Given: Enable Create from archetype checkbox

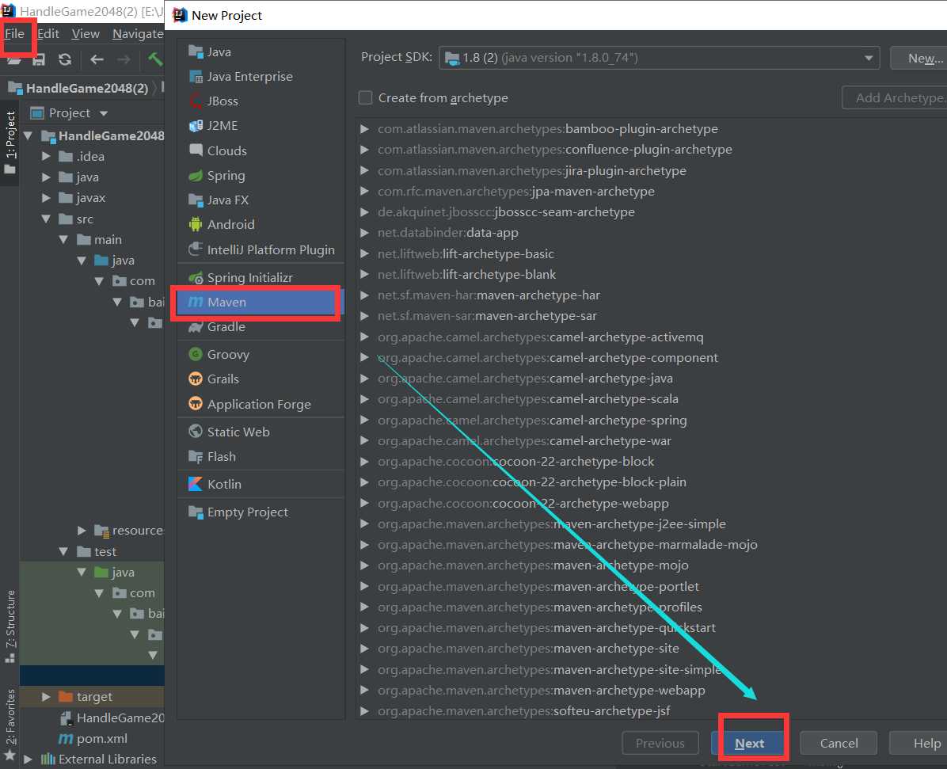Looking at the screenshot, I should pos(365,98).
